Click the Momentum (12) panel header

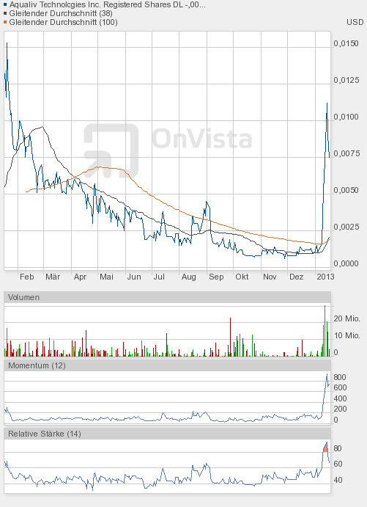pyautogui.click(x=167, y=365)
